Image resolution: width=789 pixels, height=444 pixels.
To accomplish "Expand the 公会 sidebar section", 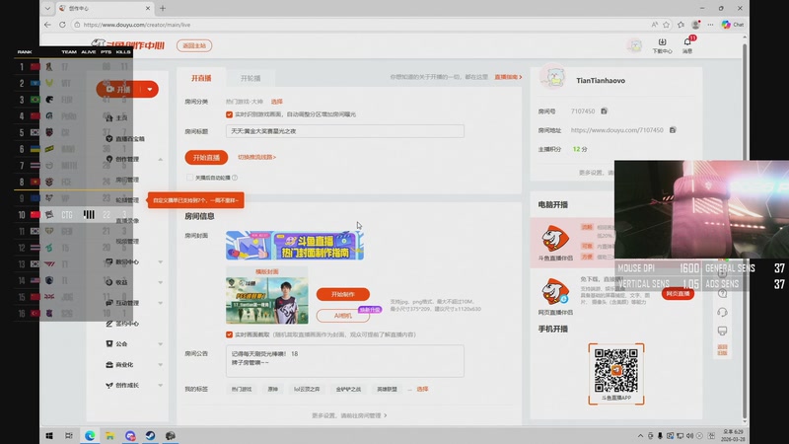I will [160, 344].
